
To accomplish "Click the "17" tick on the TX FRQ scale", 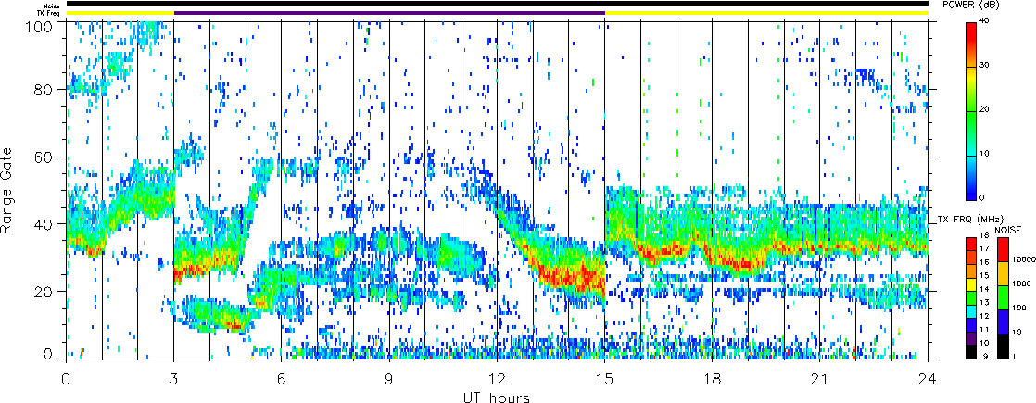I will click(x=985, y=248).
